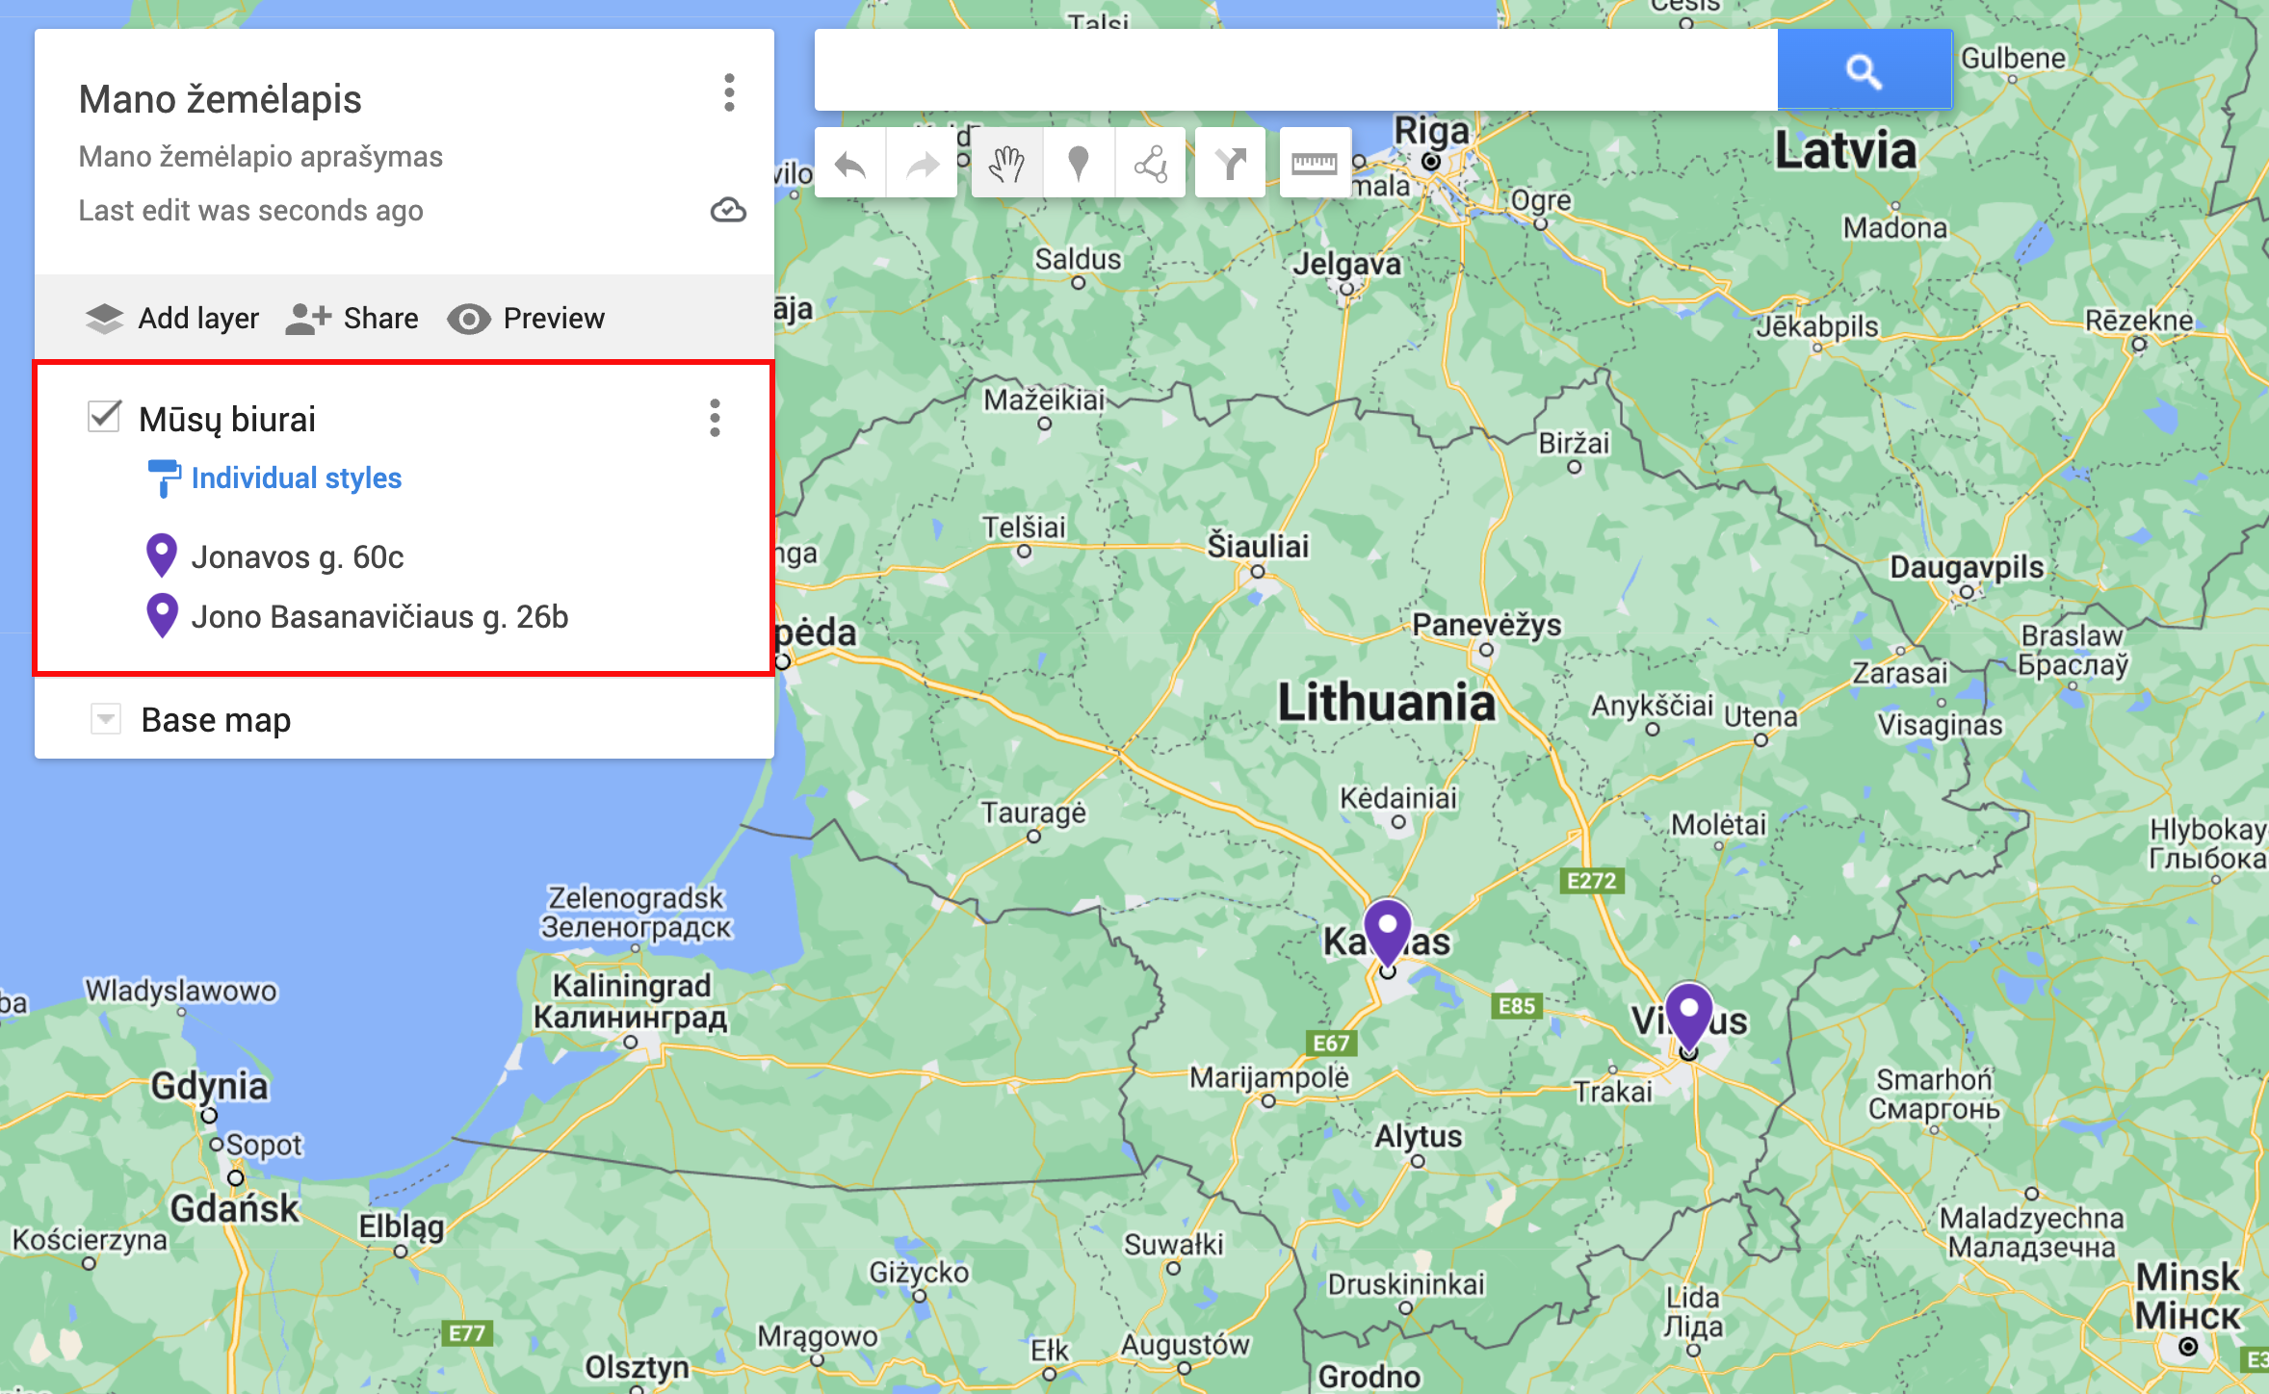The height and width of the screenshot is (1394, 2269).
Task: Open Individual styles link
Action: tap(296, 478)
